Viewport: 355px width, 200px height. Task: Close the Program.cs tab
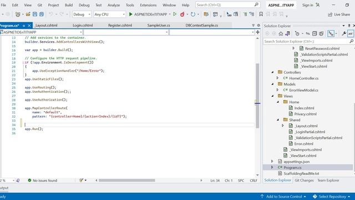[29, 26]
